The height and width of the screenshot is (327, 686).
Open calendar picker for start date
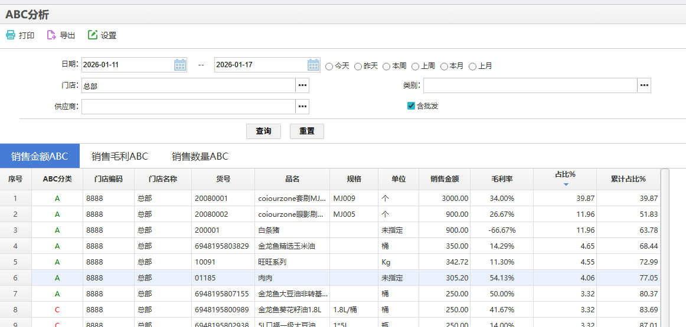coord(180,65)
